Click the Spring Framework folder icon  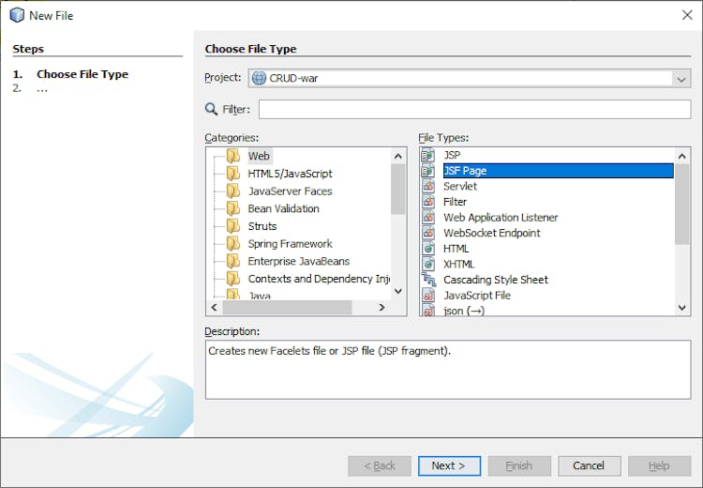[233, 244]
